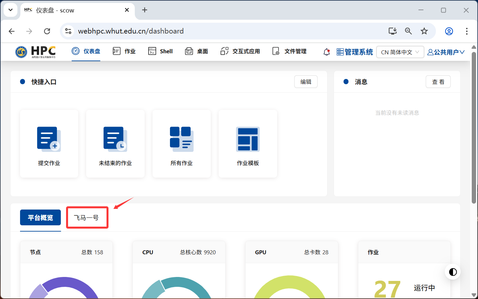The image size is (478, 299).
Task: Click the 快捷入口 section heading
Action: 44,82
